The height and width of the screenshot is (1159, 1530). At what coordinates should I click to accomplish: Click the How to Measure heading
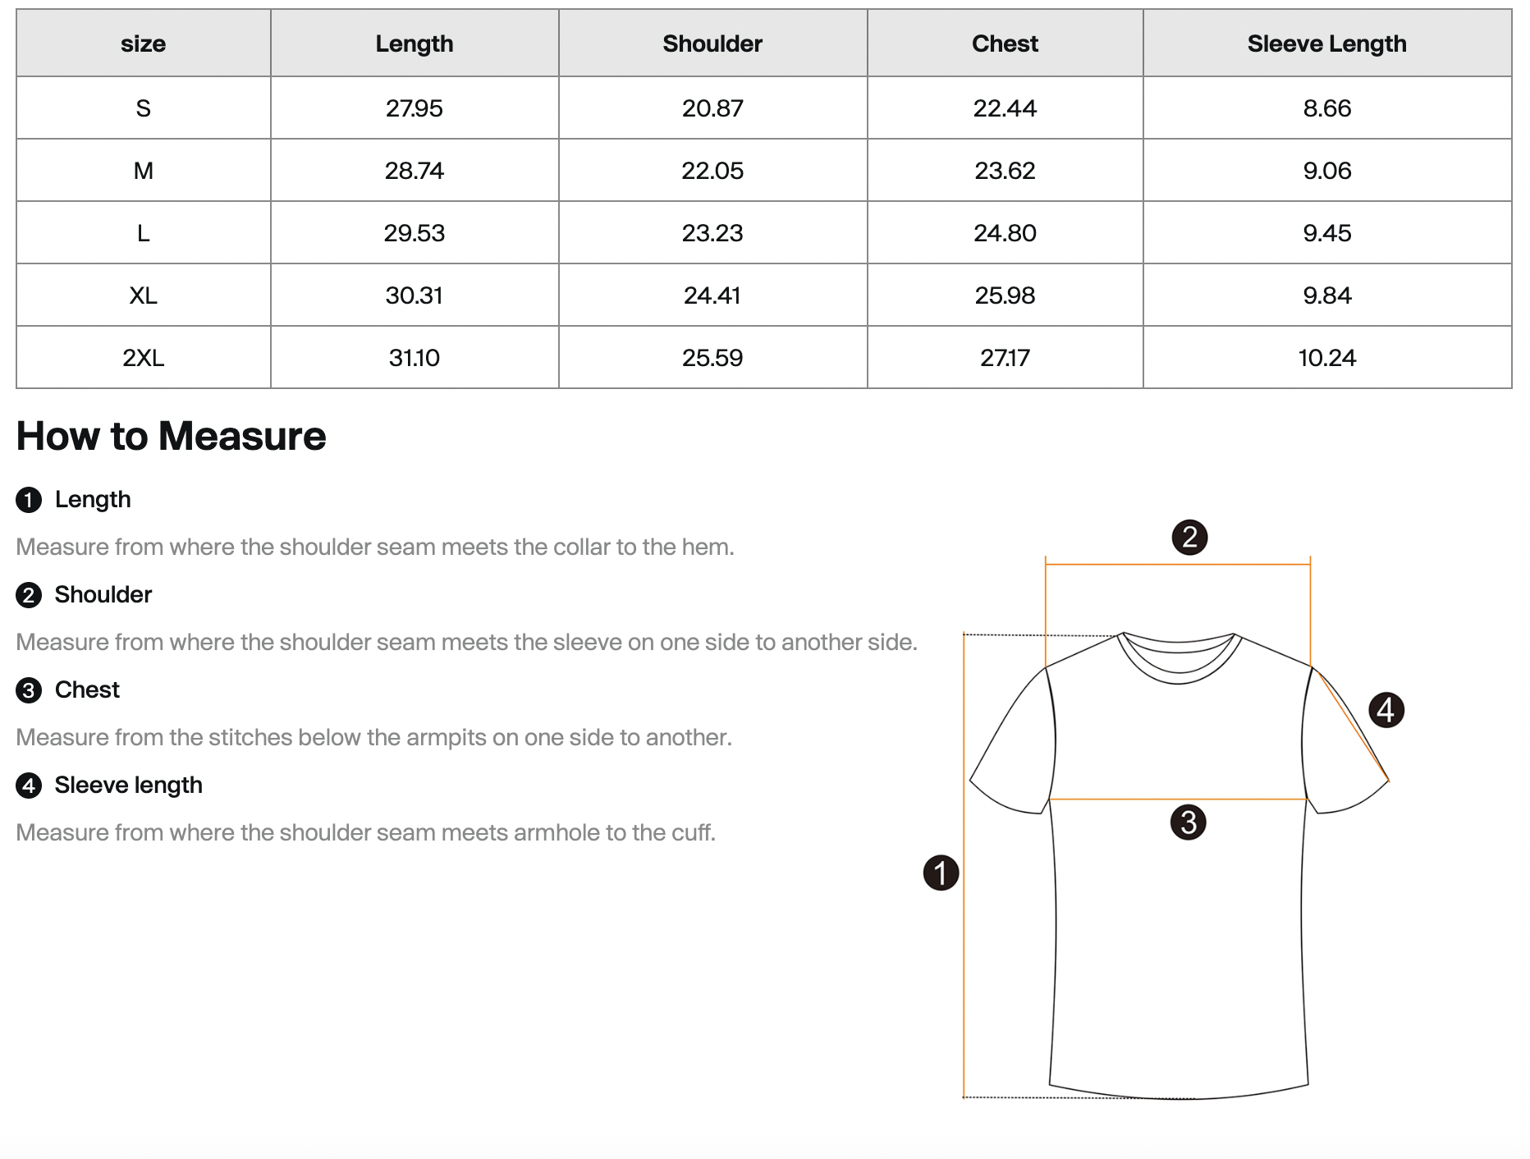click(171, 436)
